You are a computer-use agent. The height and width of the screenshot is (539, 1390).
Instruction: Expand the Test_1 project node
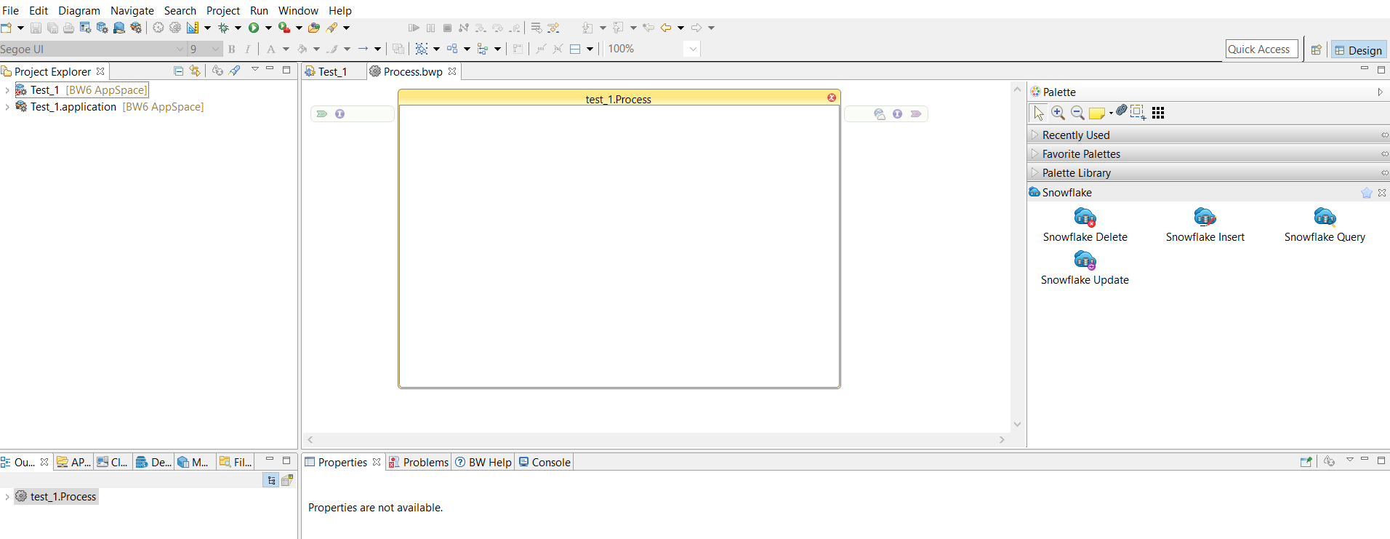pyautogui.click(x=7, y=90)
